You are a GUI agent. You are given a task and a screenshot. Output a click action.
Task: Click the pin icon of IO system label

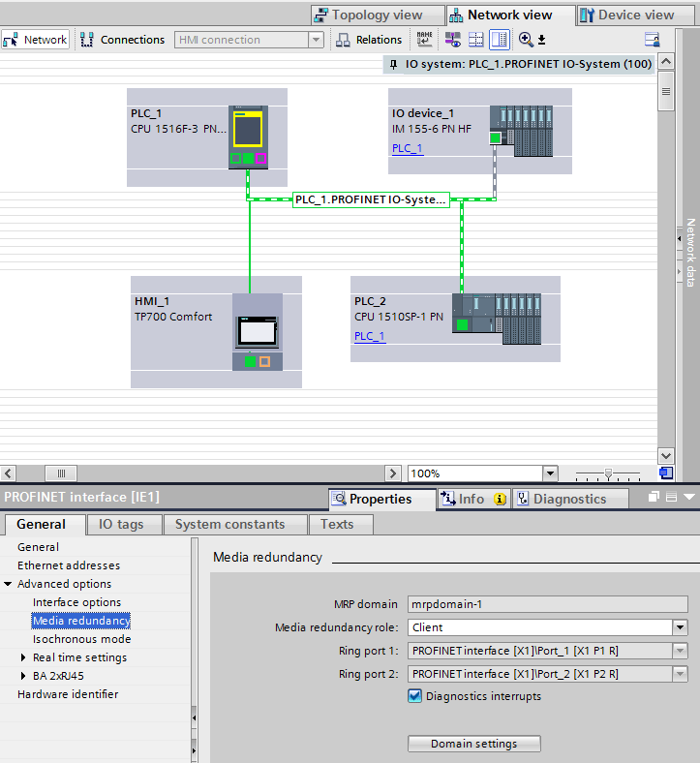393,64
